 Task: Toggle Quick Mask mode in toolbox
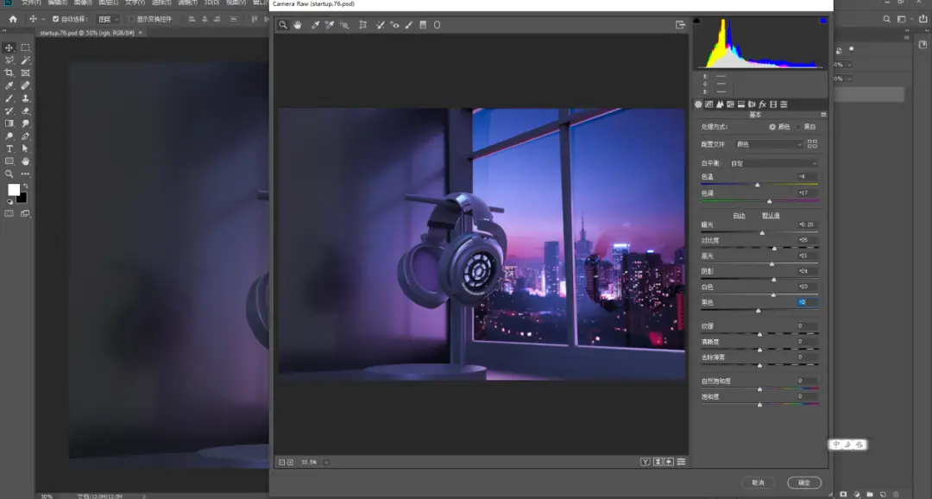point(9,213)
